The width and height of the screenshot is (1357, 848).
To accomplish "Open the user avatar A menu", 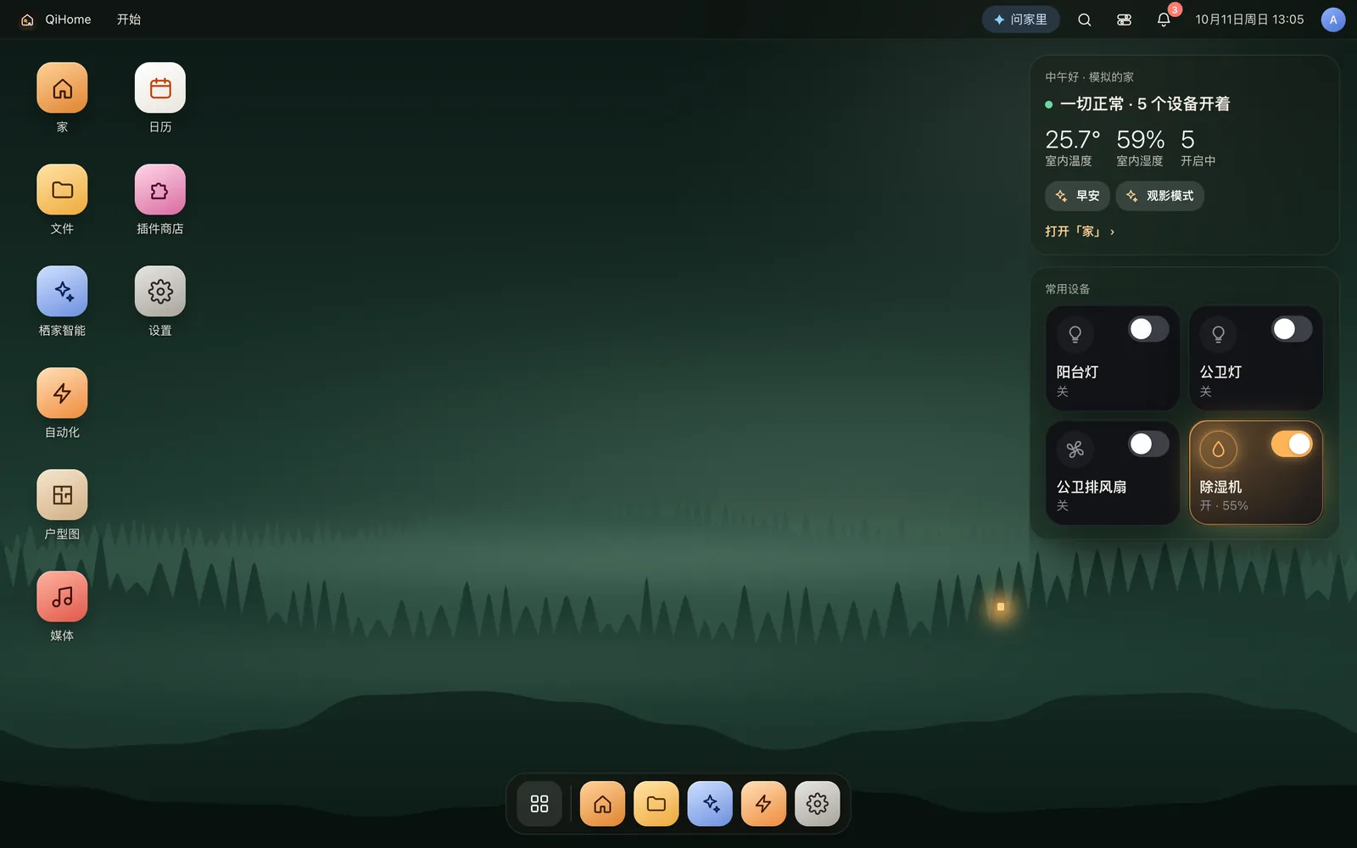I will (1333, 20).
